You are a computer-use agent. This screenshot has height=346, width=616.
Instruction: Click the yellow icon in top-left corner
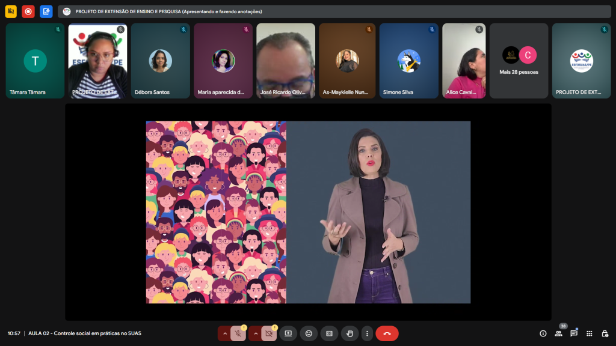tap(11, 11)
